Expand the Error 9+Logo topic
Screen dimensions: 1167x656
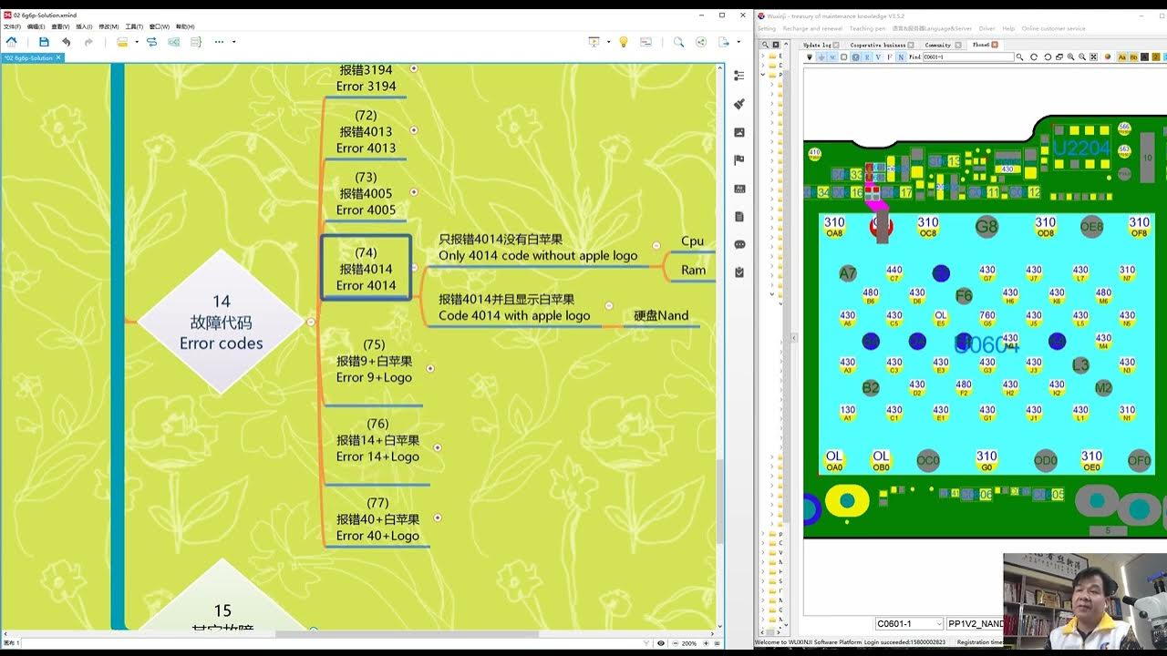pyautogui.click(x=430, y=369)
